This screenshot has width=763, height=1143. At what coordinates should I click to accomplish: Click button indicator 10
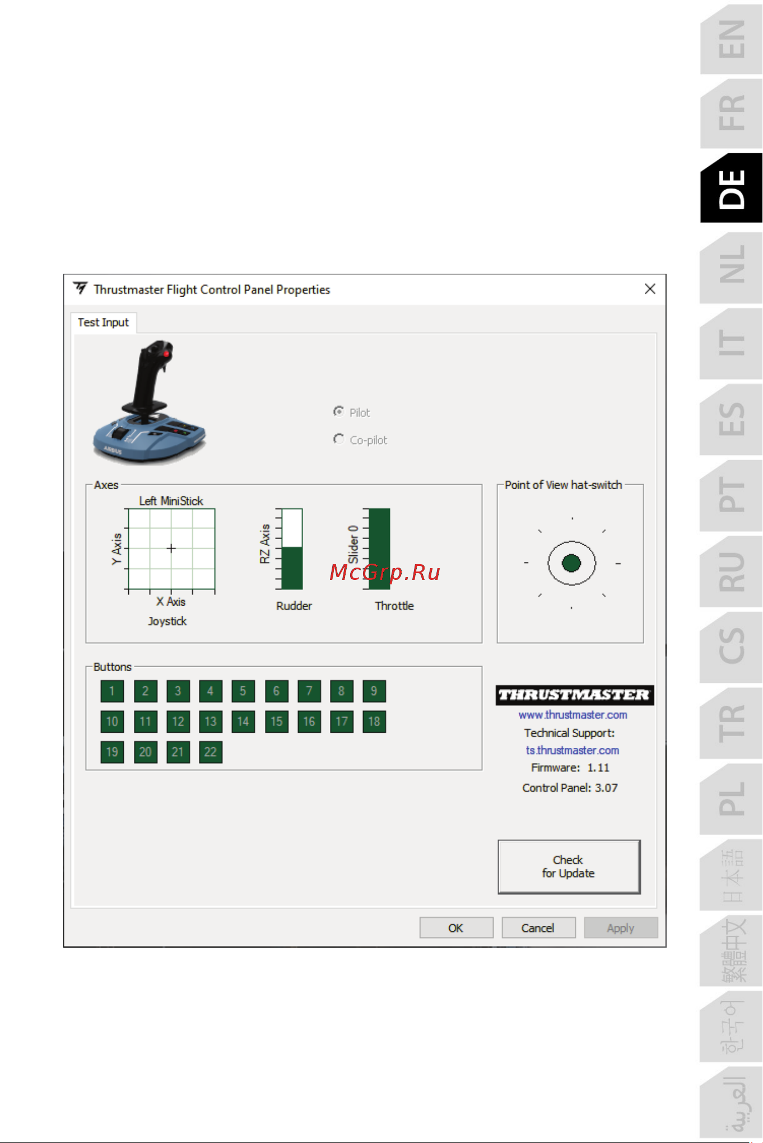(x=112, y=722)
